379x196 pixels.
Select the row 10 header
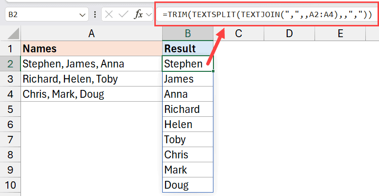(10, 185)
